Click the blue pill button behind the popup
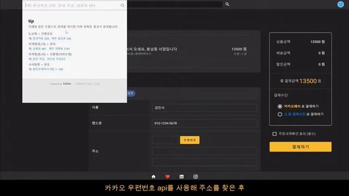Screen dimensions: 349x196 click(131, 93)
